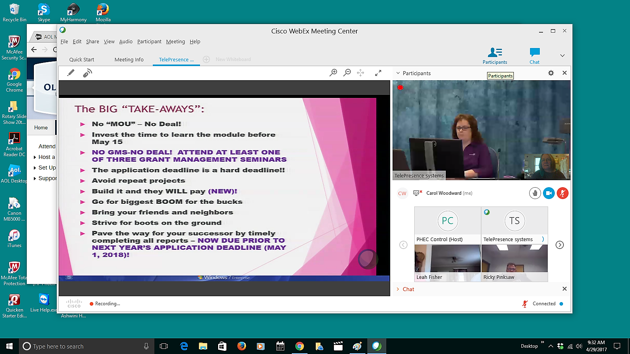
Task: Toggle Carol Woodward's video camera on
Action: pos(549,193)
